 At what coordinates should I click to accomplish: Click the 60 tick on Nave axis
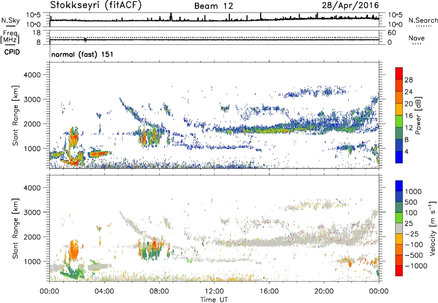[392, 33]
